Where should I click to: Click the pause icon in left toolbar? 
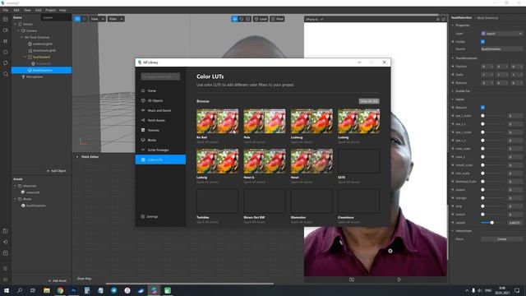tap(6, 41)
